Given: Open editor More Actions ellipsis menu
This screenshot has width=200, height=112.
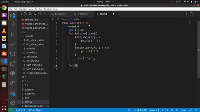Looking at the screenshot, I should (196, 14).
